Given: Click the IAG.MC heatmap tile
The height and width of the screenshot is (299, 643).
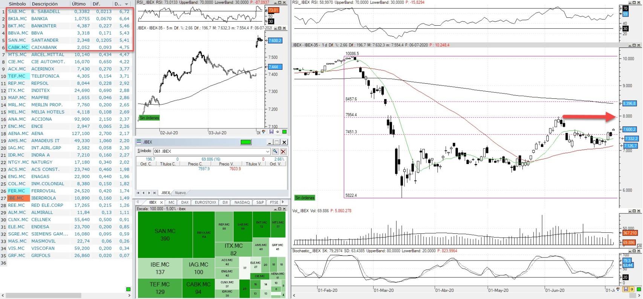Looking at the screenshot, I should click(x=199, y=268).
